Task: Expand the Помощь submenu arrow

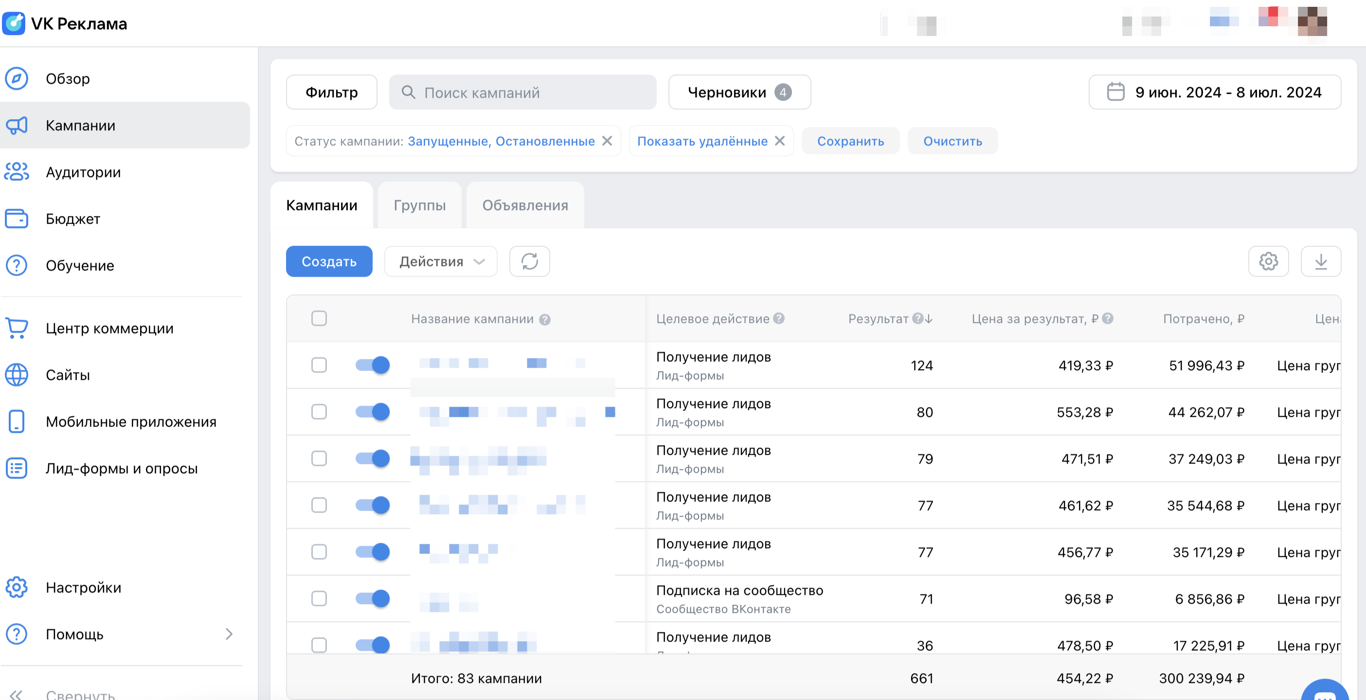Action: point(229,634)
